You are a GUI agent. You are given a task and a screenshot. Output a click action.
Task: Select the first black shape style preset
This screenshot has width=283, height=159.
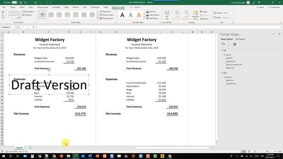pos(43,15)
